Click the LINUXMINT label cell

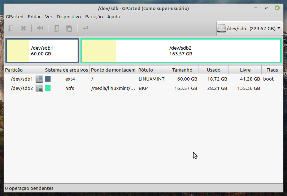(151, 79)
